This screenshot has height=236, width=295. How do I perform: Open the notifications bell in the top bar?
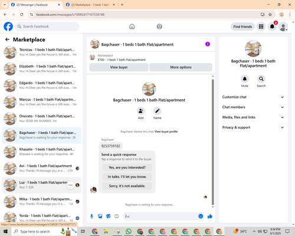(272, 27)
